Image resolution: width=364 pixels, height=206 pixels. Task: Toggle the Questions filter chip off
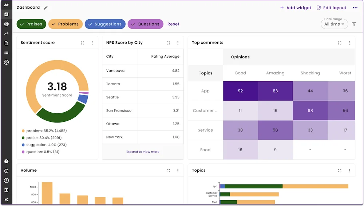[145, 24]
